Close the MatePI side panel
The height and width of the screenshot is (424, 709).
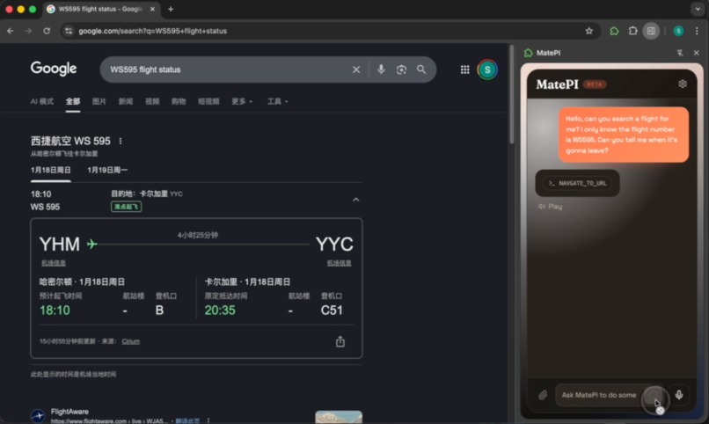pos(697,53)
